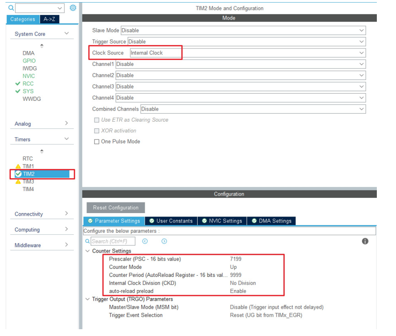The image size is (396, 336).
Task: Open the Channel2 dropdown
Action: 241,75
